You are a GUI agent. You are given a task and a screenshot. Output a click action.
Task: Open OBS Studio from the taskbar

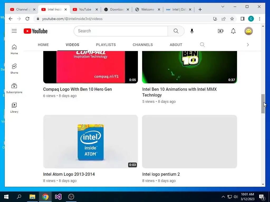[71, 197]
